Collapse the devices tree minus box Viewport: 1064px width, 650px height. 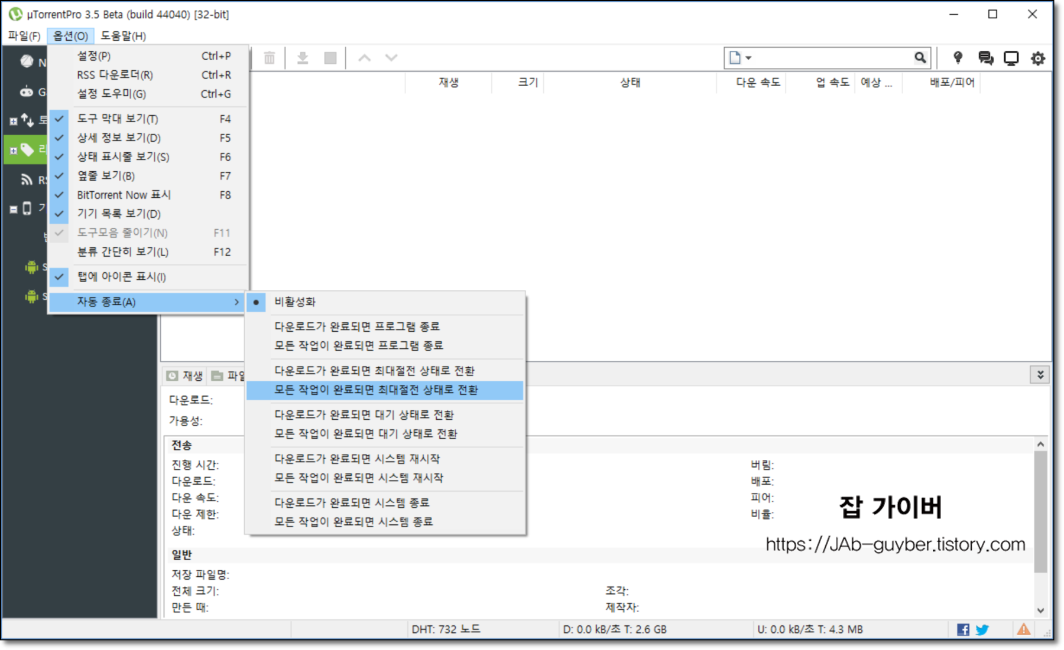pyautogui.click(x=13, y=210)
